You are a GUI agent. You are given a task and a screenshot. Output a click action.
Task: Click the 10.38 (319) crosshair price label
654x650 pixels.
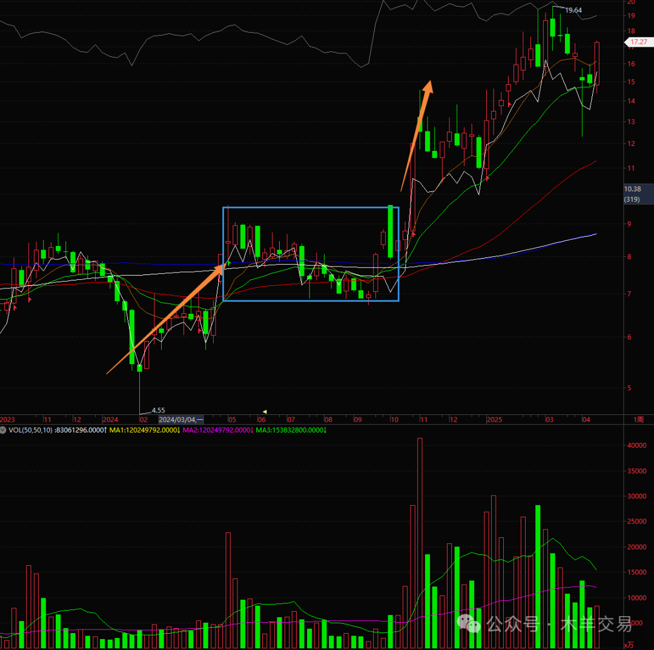click(x=638, y=194)
